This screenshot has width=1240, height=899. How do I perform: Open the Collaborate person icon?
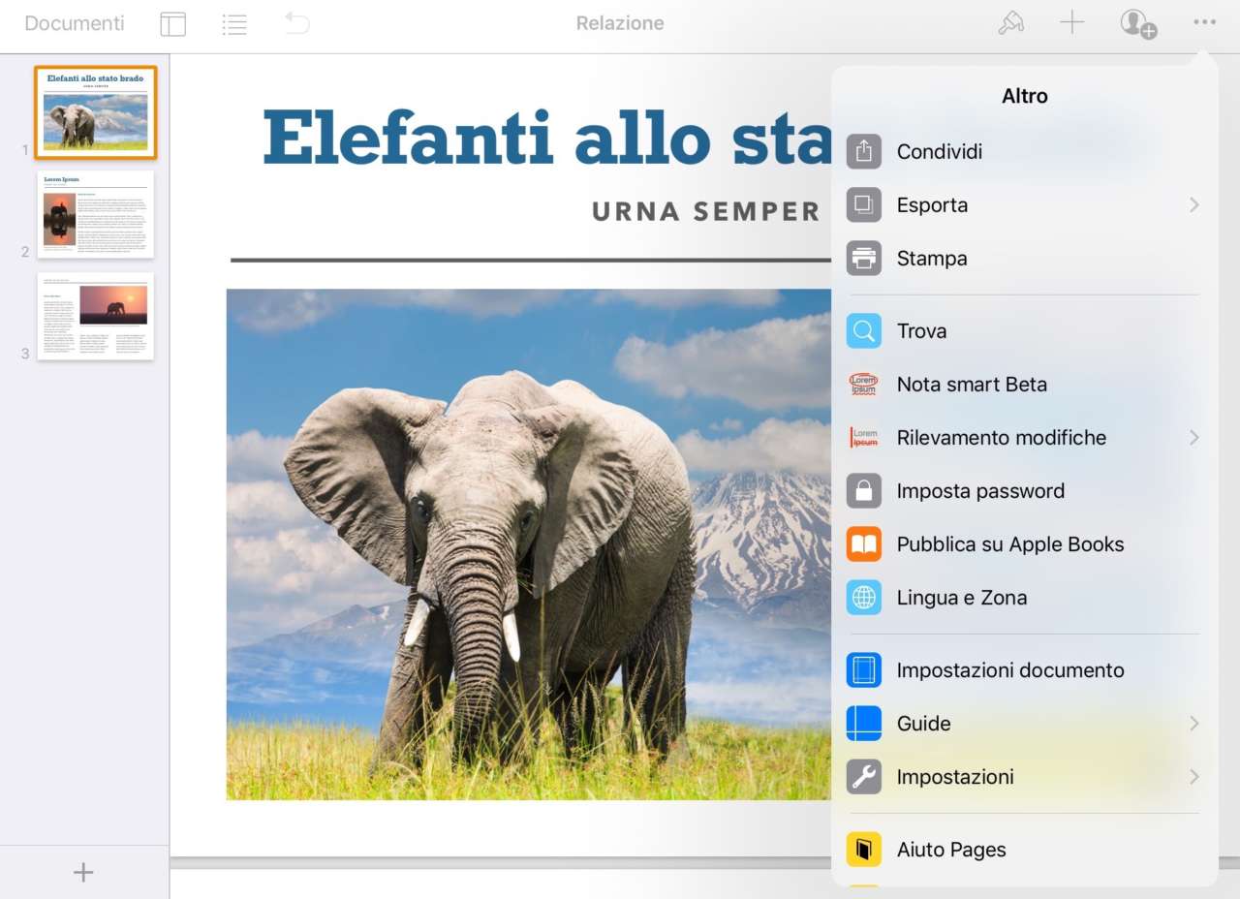1138,23
